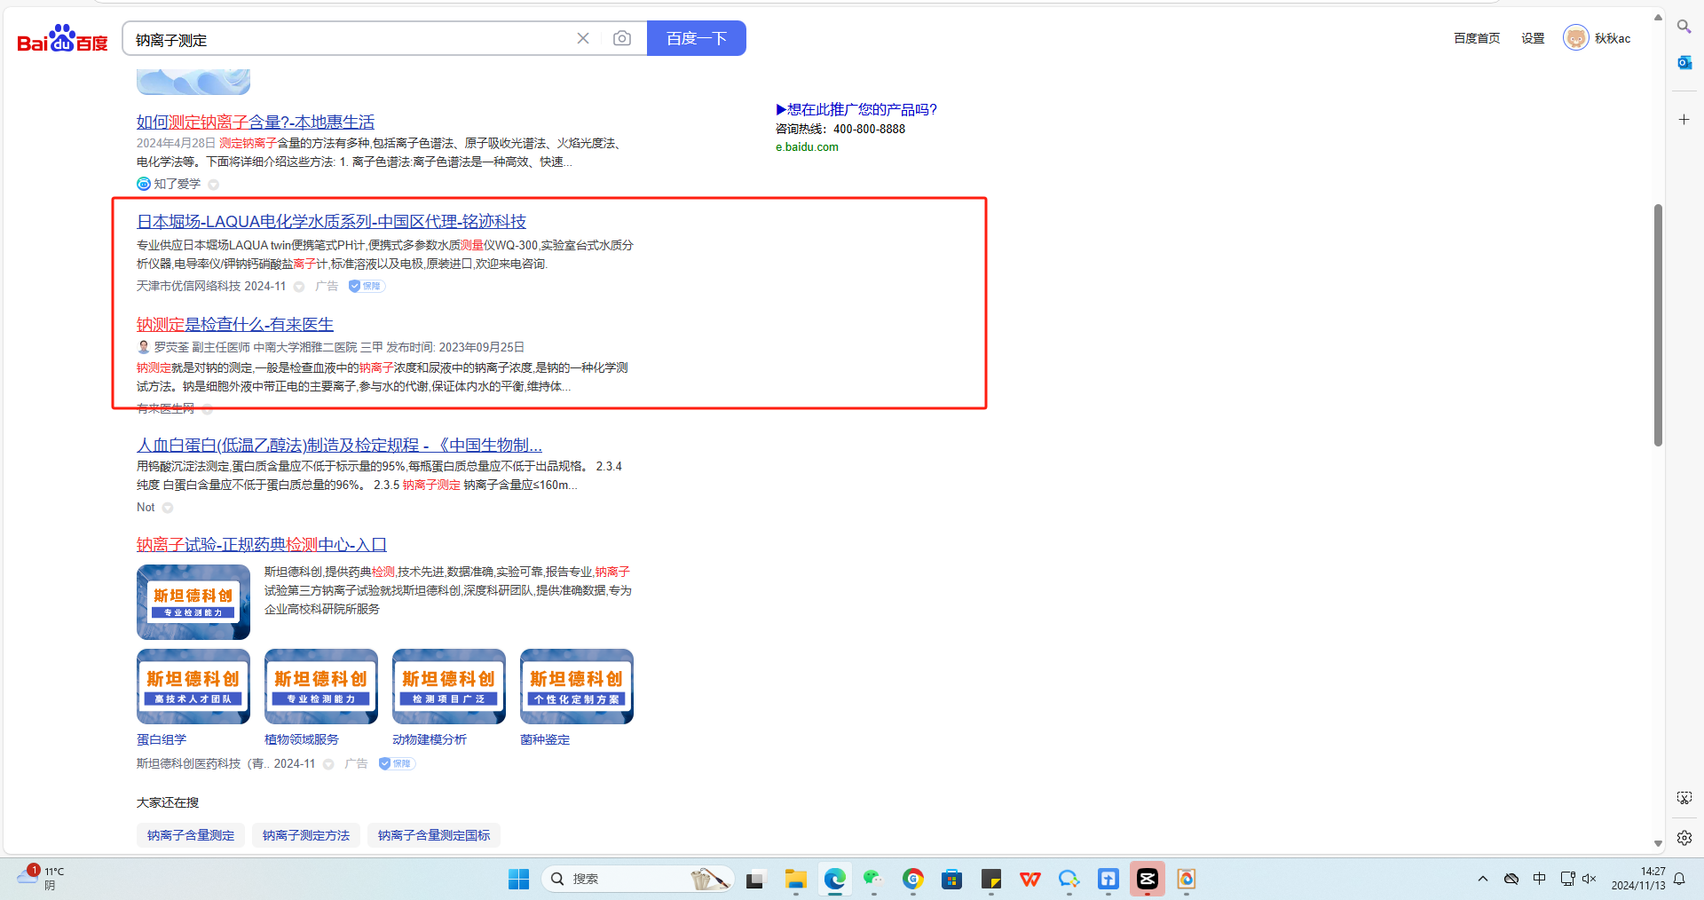Image resolution: width=1704 pixels, height=900 pixels.
Task: Click the plus icon in sidebar
Action: 1684,119
